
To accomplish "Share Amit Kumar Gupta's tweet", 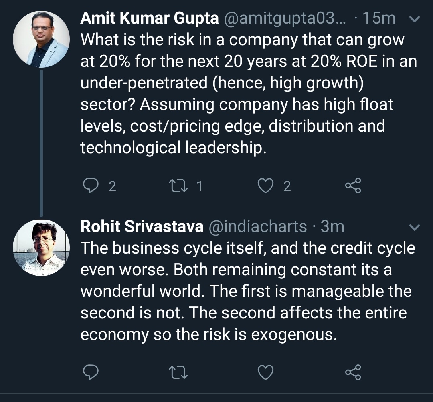I will [353, 186].
